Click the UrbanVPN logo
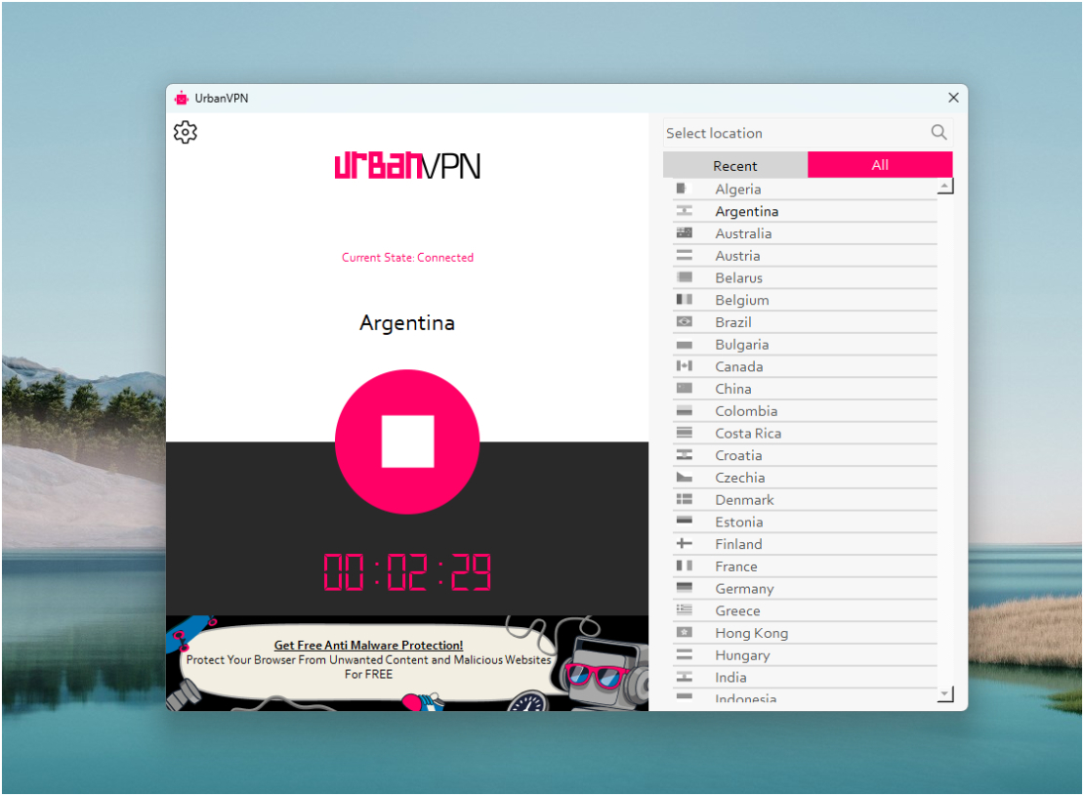1084x796 pixels. 407,166
